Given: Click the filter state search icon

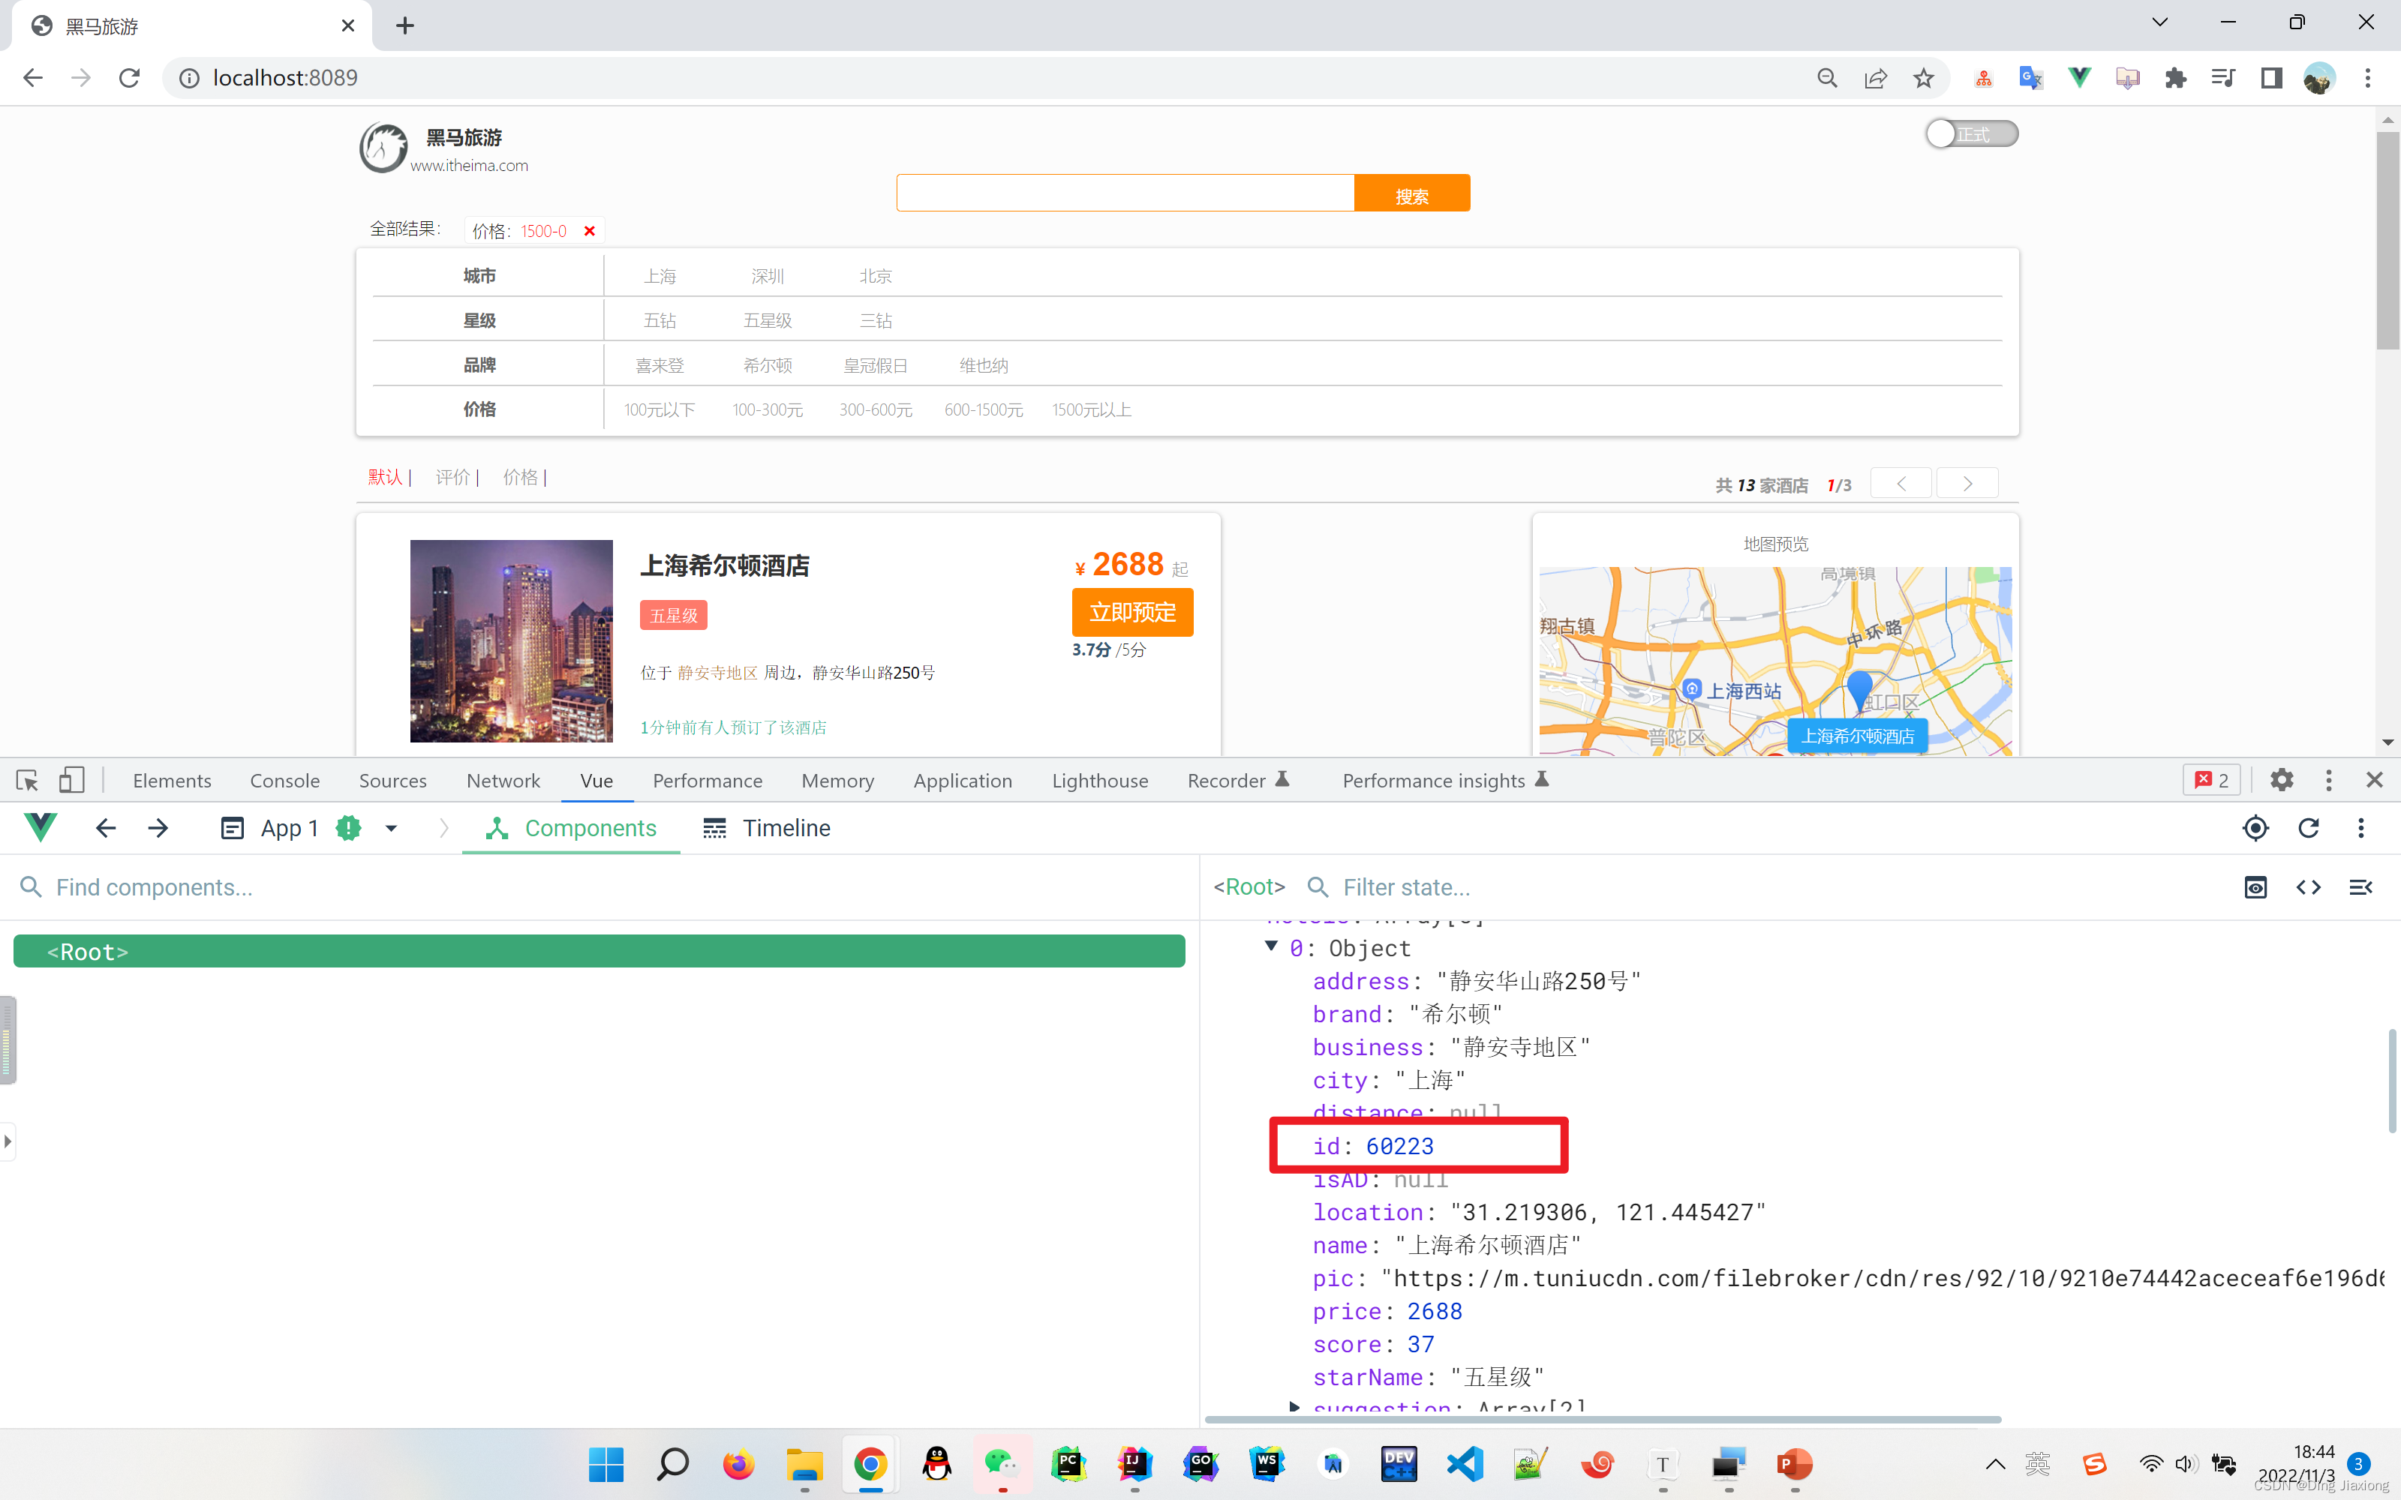Looking at the screenshot, I should pyautogui.click(x=1318, y=886).
